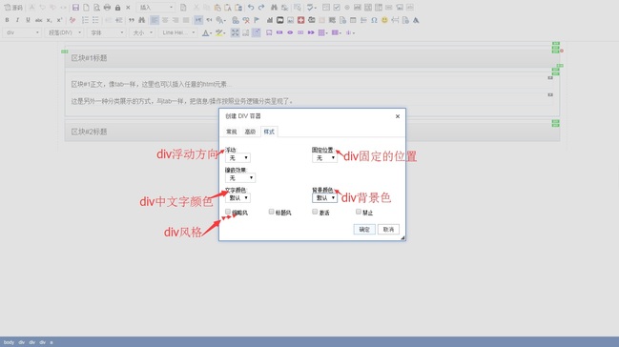
Task: Enable the 禁止 checkbox
Action: 358,212
